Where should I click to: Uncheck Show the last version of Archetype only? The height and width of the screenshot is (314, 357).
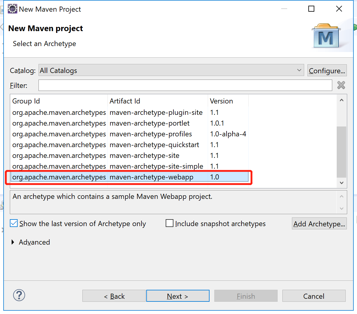point(14,223)
